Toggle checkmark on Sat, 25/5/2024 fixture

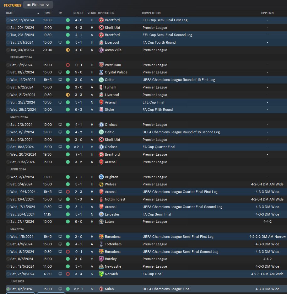tap(8, 274)
